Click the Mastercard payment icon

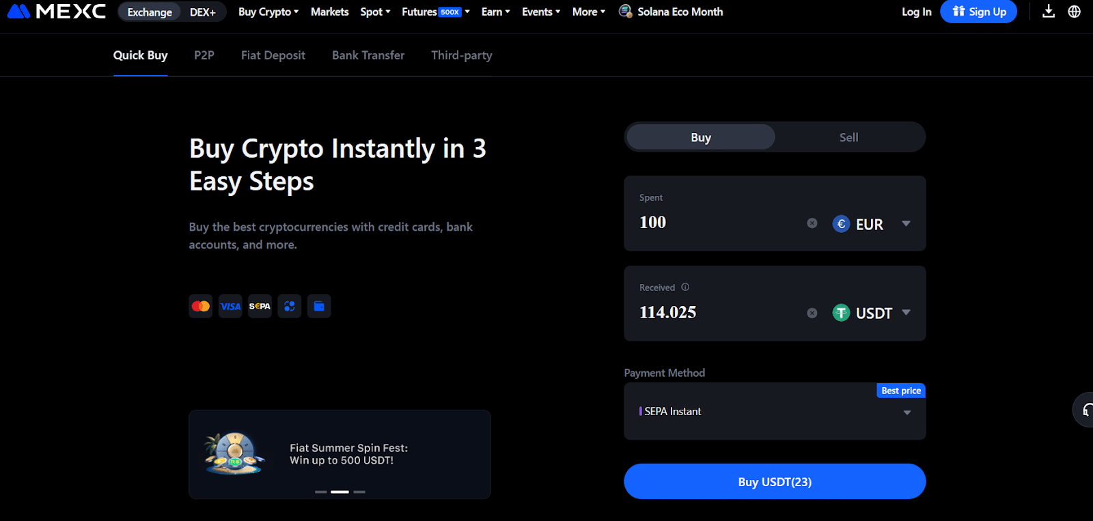(x=201, y=306)
